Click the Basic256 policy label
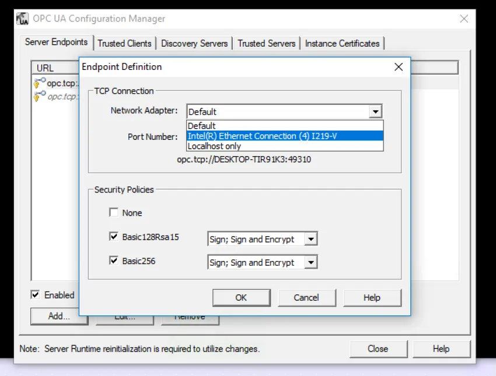Screen dimensions: 496x376 tap(139, 261)
